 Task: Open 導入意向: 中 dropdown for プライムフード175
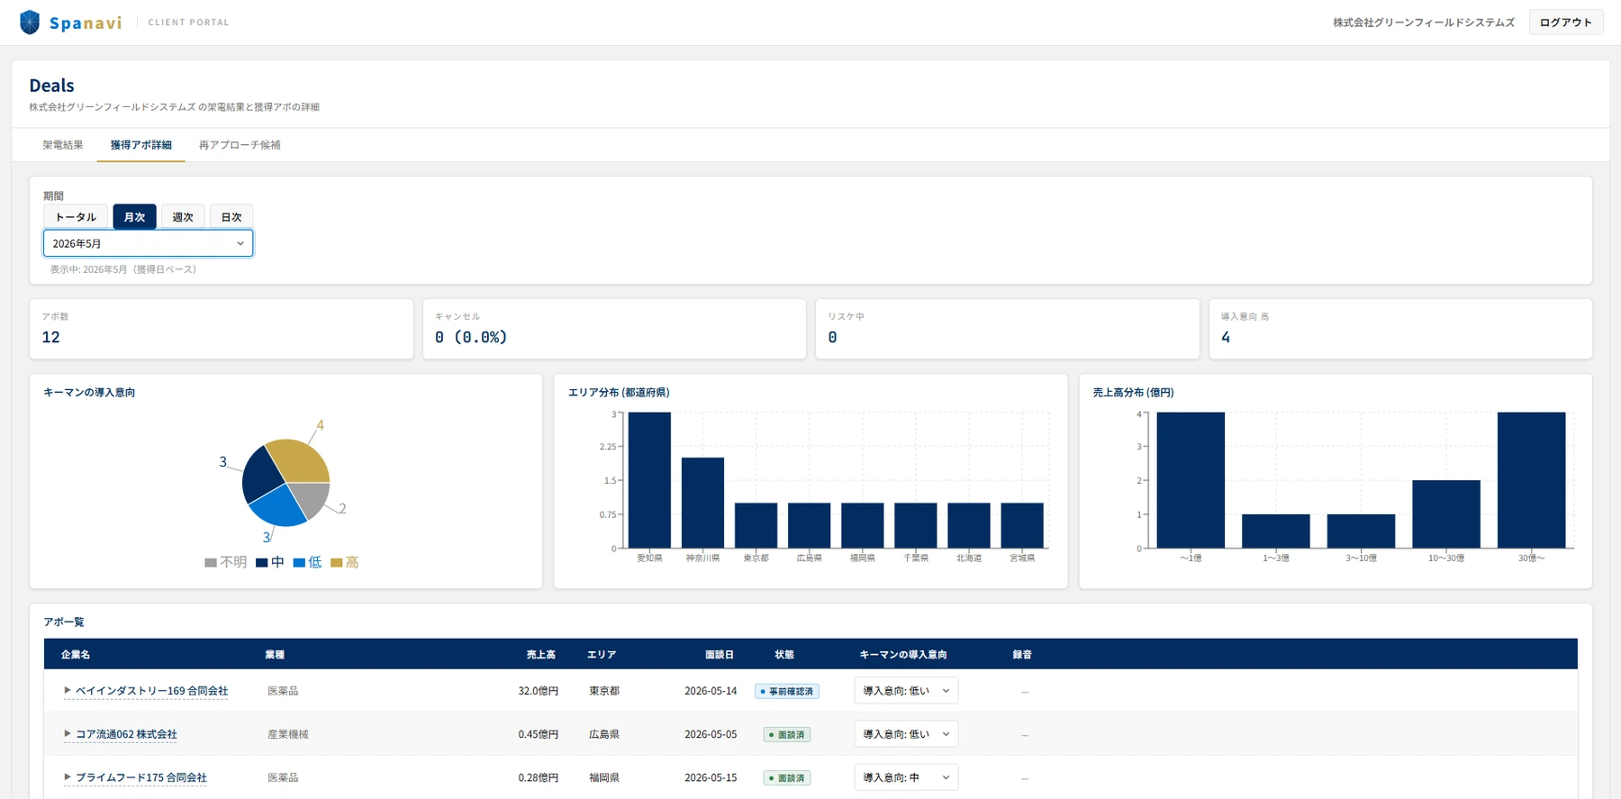tap(906, 777)
